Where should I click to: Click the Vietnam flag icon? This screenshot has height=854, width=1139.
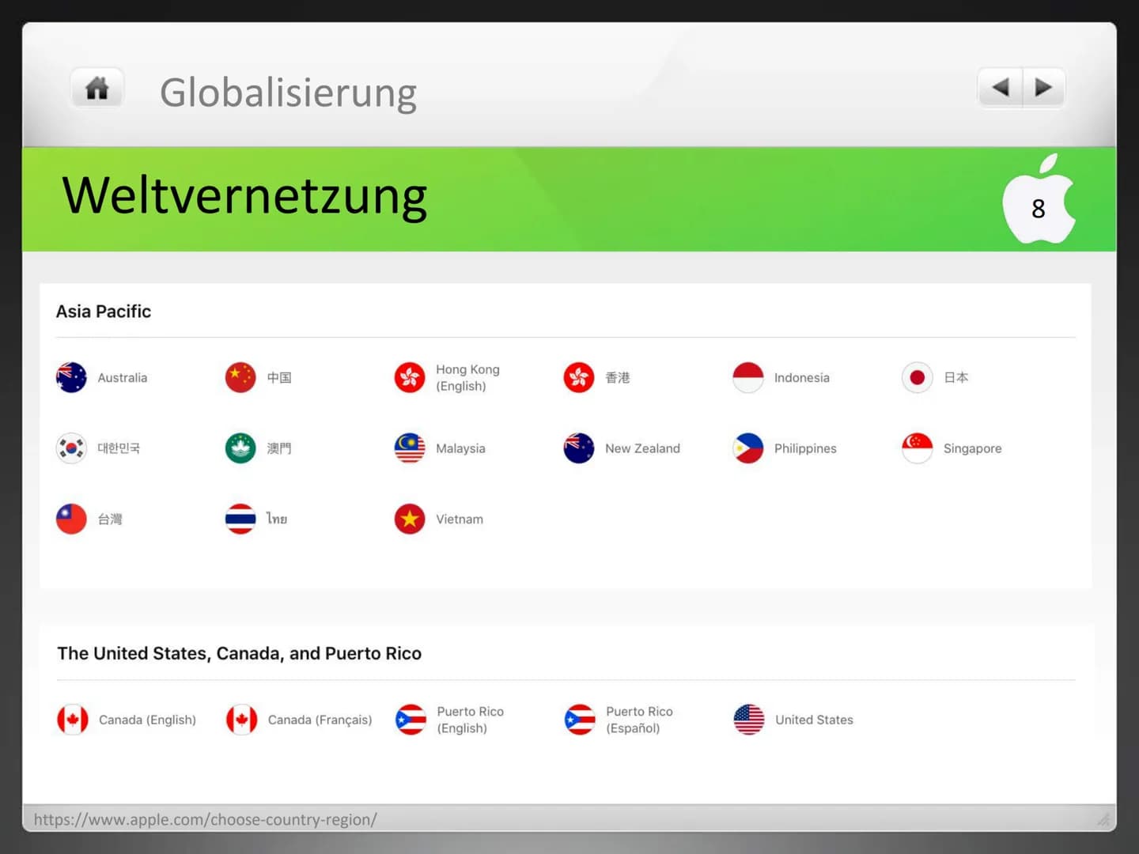click(410, 519)
